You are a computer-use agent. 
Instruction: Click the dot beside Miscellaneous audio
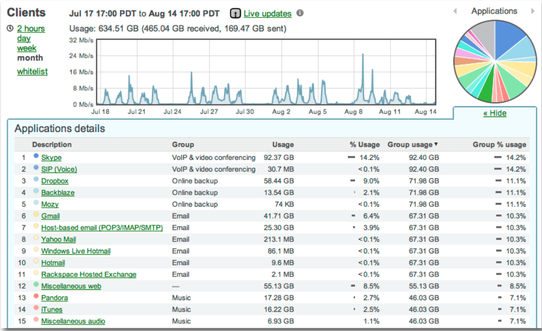pyautogui.click(x=36, y=319)
